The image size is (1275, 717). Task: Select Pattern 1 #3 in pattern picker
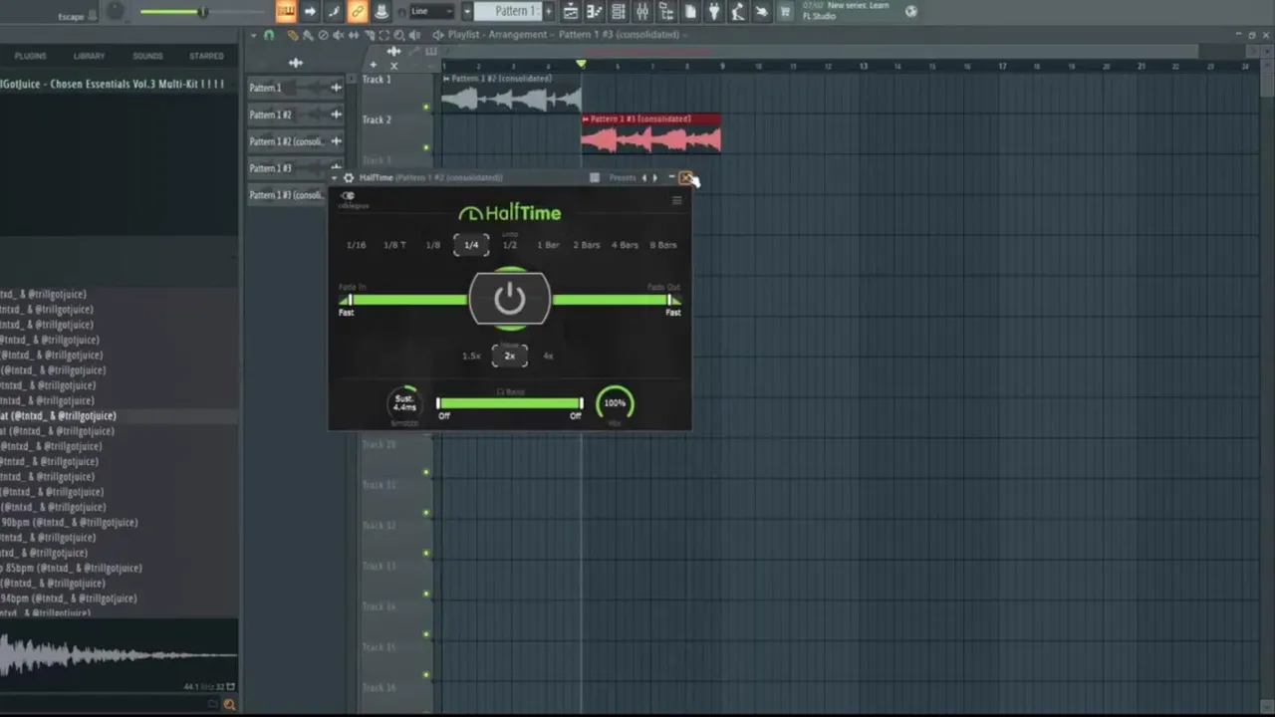295,168
